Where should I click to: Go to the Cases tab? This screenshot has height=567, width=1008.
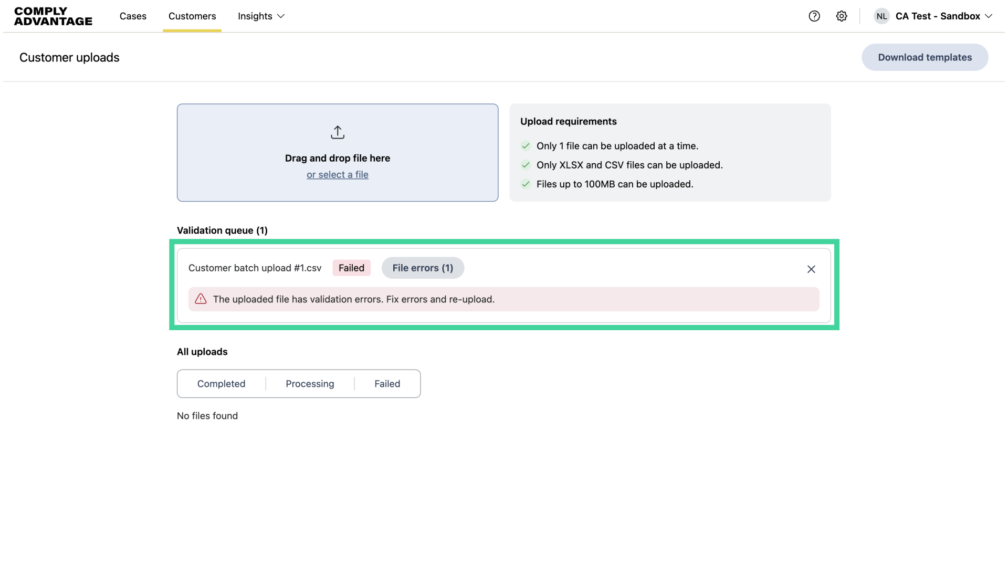133,16
